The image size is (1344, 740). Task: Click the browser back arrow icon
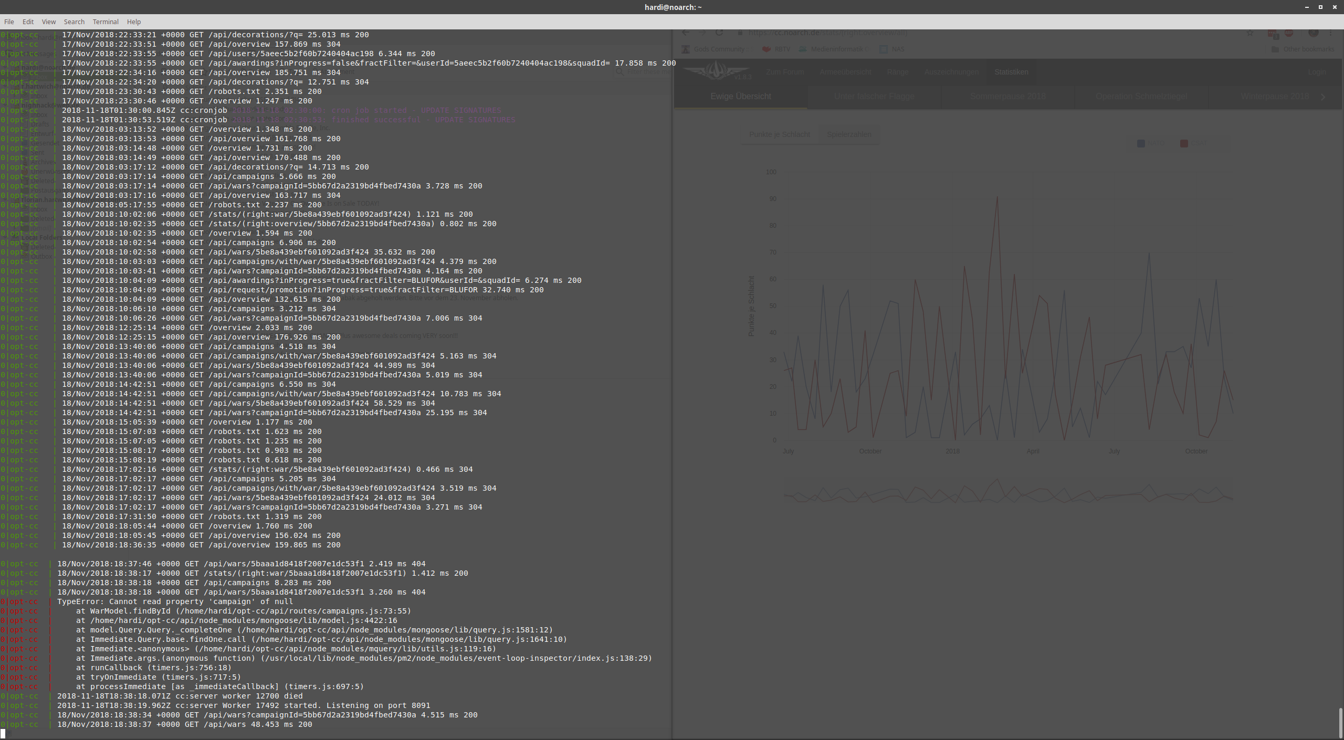point(686,33)
